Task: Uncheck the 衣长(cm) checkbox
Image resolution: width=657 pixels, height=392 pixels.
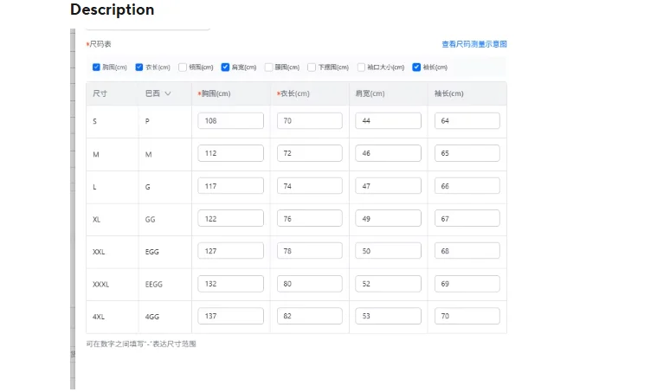Action: point(139,67)
